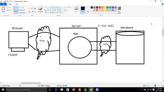Activate the Select rectangle tool
This screenshot has width=164, height=92.
click(16, 8)
